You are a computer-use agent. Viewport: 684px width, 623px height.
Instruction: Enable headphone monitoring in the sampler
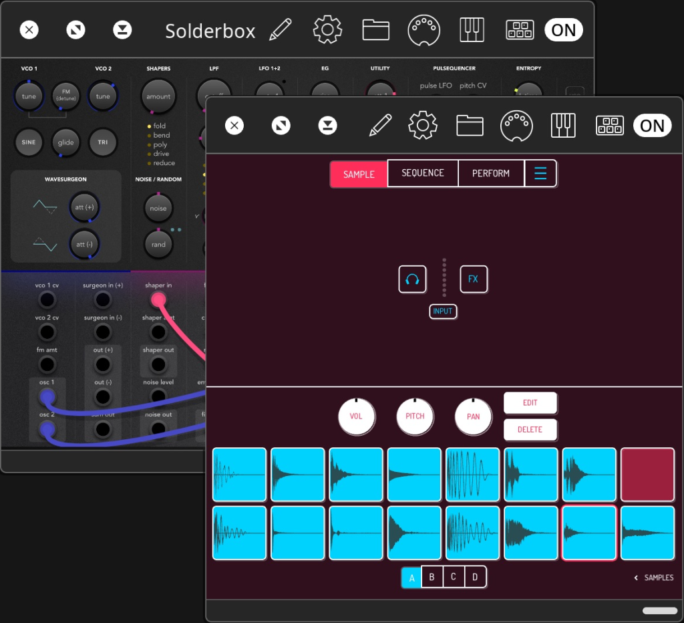point(412,279)
